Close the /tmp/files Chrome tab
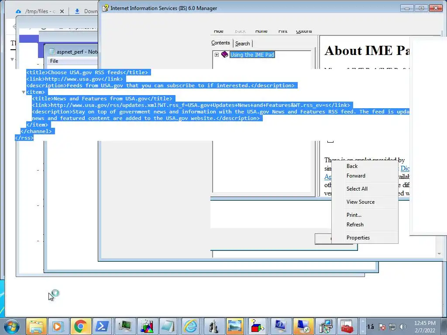The height and width of the screenshot is (335, 447). [62, 11]
